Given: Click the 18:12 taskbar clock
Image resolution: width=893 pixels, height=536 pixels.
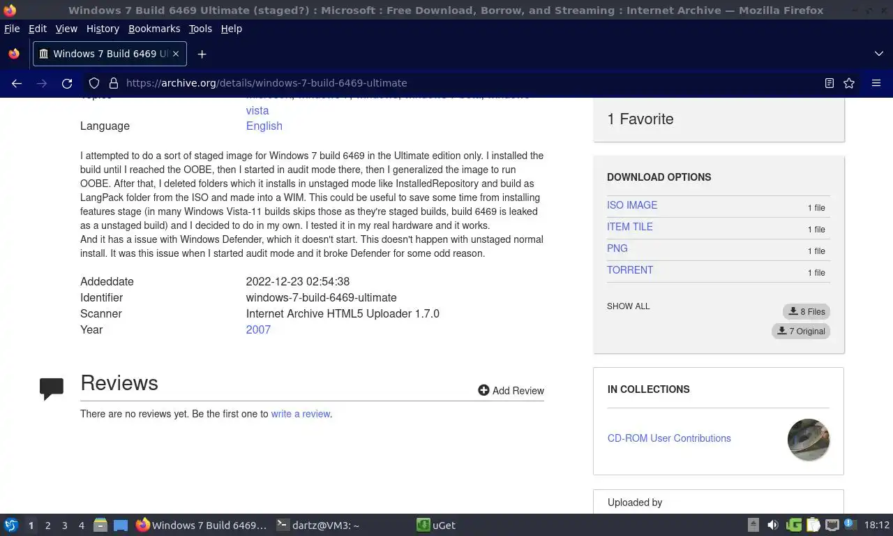Looking at the screenshot, I should pos(877,526).
